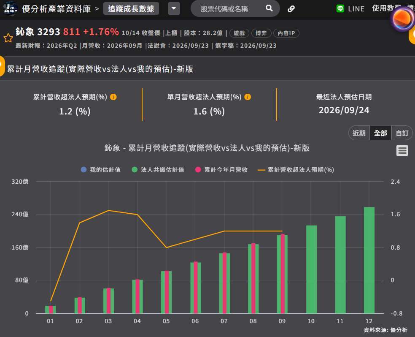The width and height of the screenshot is (415, 337).
Task: Toggle 我的估計值 legend series
Action: 101,170
